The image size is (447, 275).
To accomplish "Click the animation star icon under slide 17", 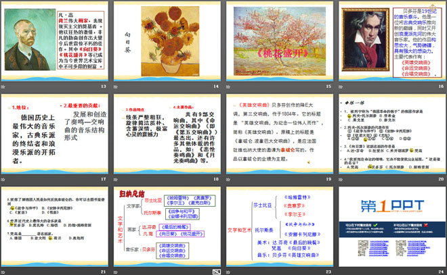I will 3,180.
